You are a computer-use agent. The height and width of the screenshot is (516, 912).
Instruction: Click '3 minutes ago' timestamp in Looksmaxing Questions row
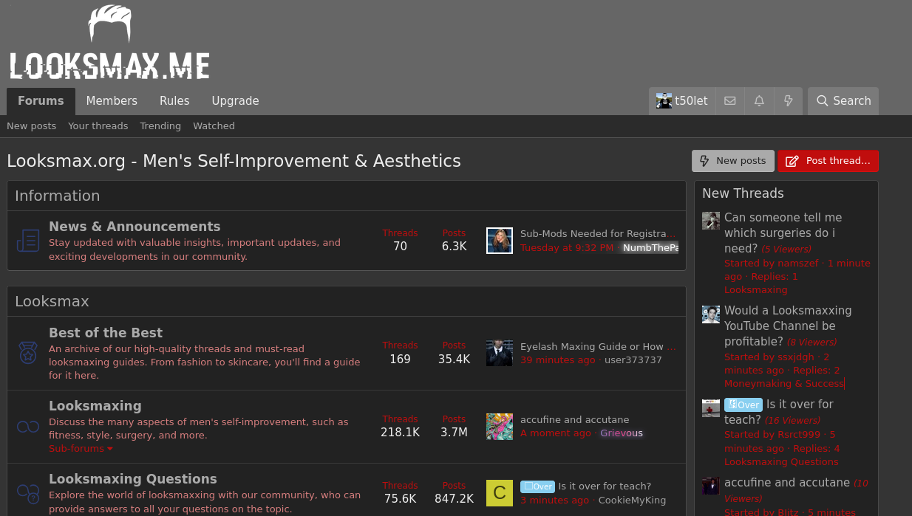click(555, 500)
